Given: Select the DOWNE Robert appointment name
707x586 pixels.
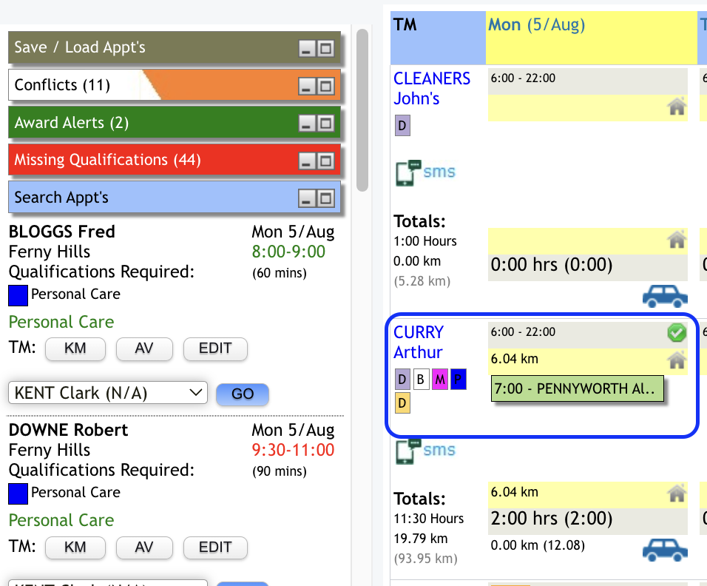Looking at the screenshot, I should click(69, 431).
